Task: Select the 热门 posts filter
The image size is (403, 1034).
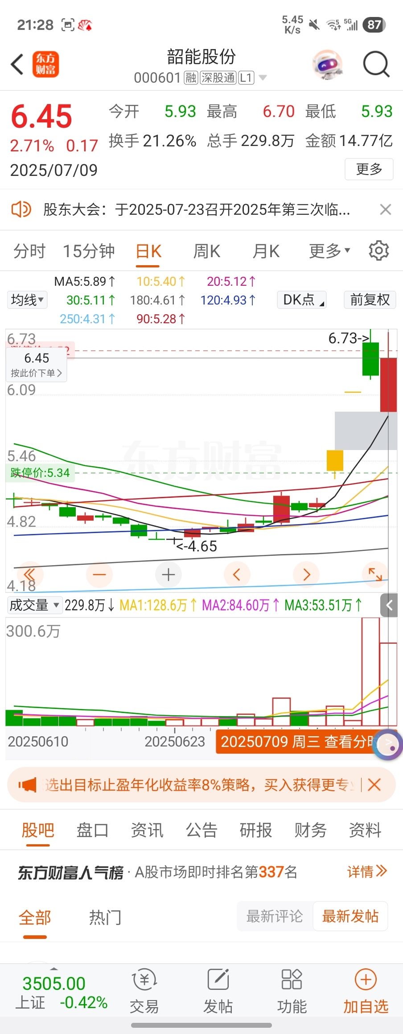Action: (x=105, y=918)
